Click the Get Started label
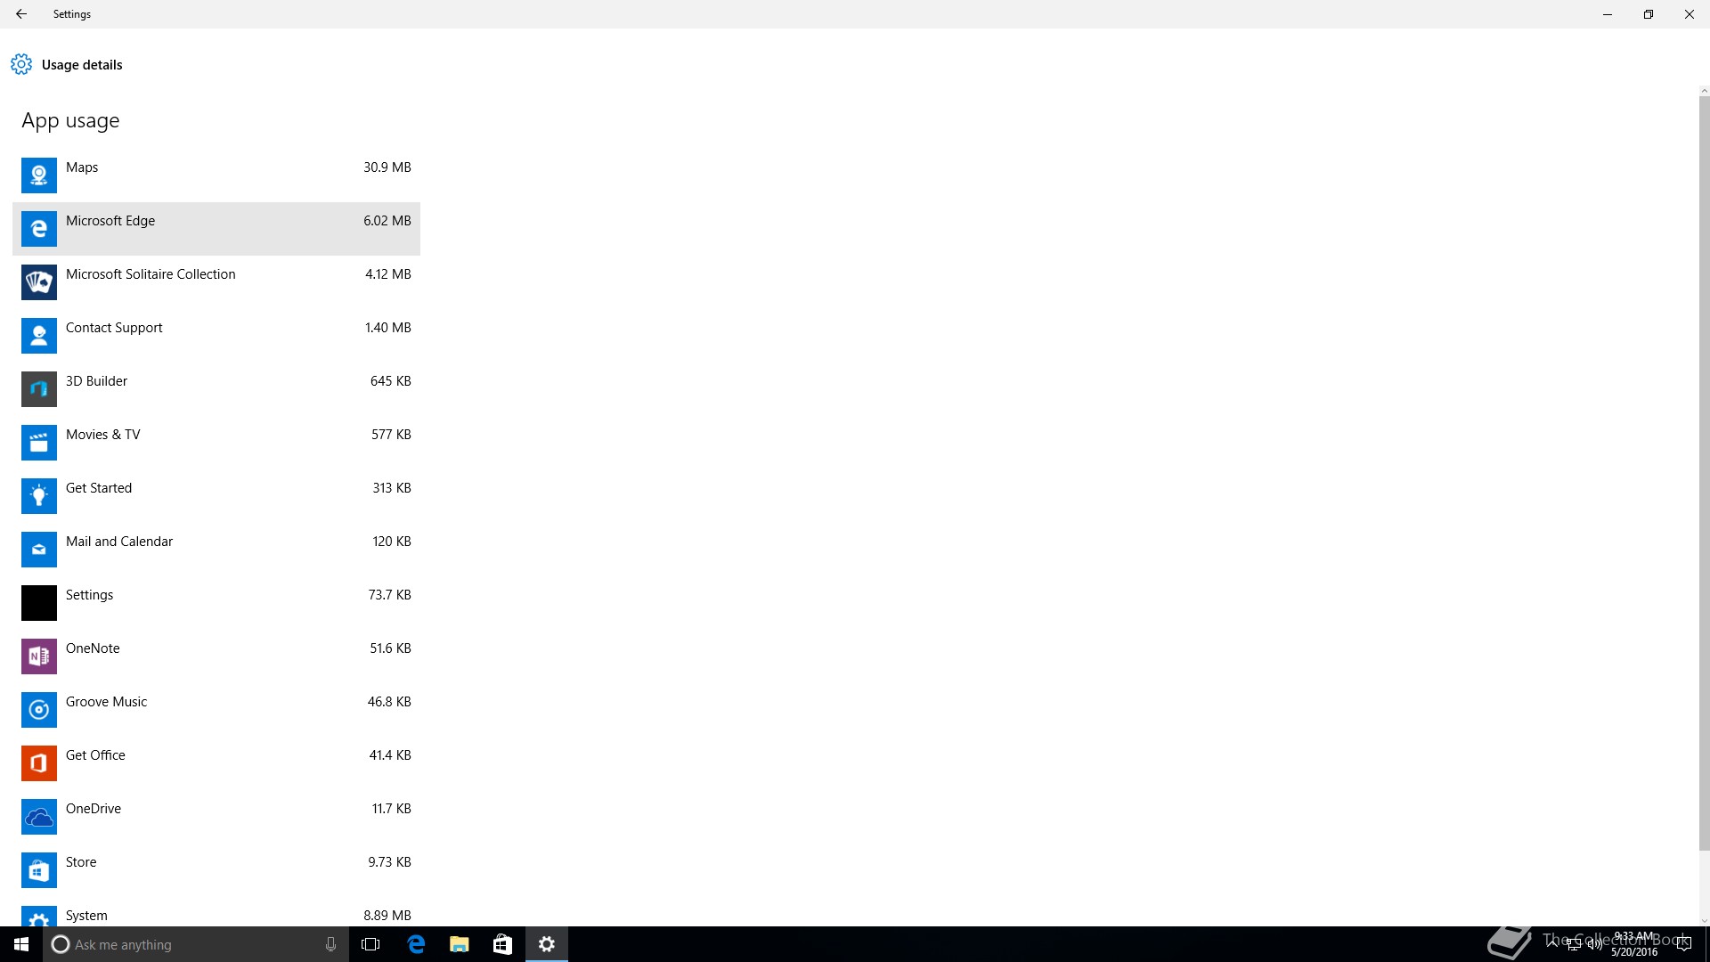 coord(99,488)
